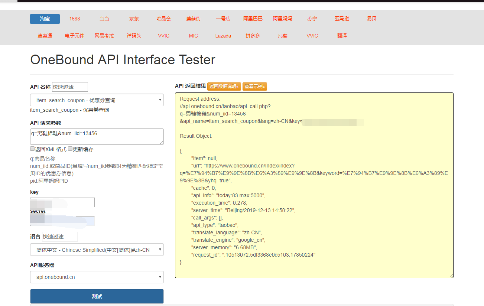
Task: Open the 速卖通 tab
Action: pos(45,36)
